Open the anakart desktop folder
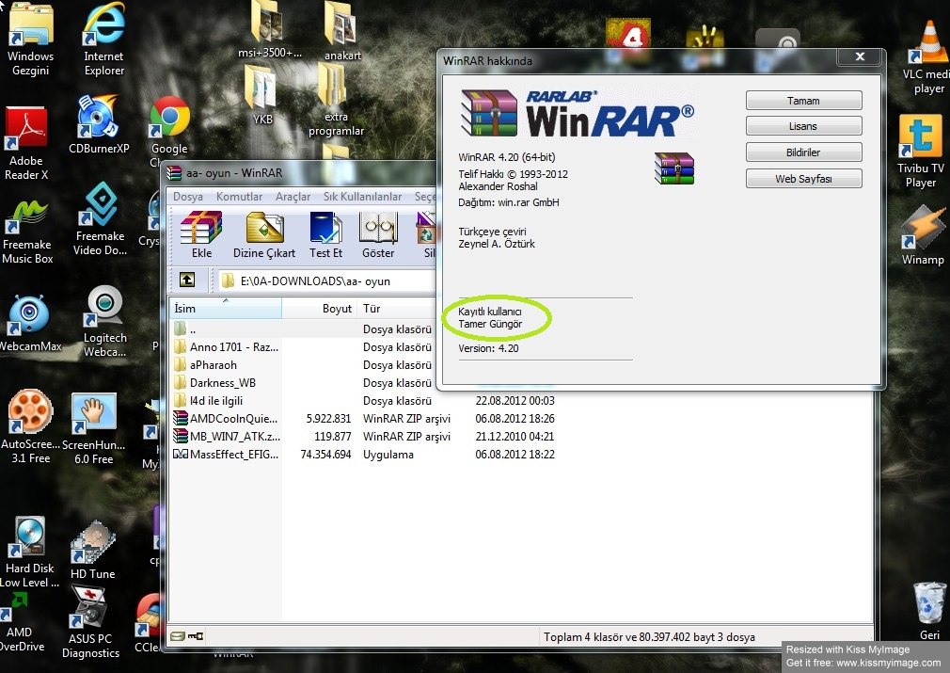The height and width of the screenshot is (673, 950). [x=341, y=31]
